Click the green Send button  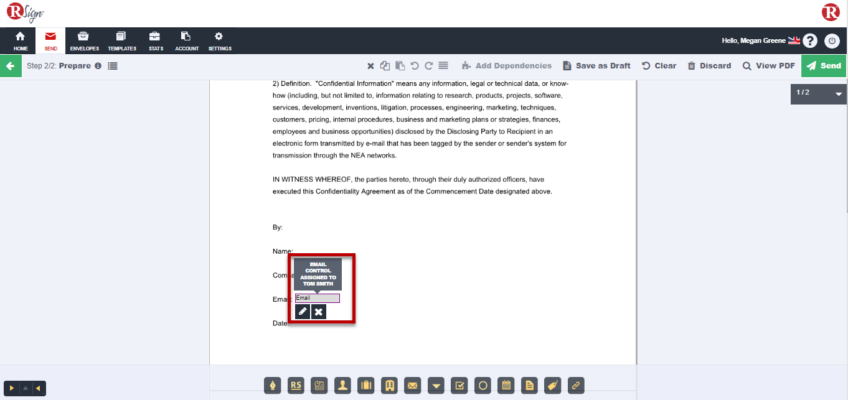click(x=824, y=66)
